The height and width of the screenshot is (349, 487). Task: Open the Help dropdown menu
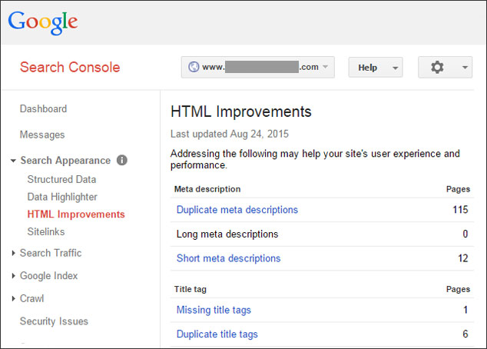click(x=376, y=68)
